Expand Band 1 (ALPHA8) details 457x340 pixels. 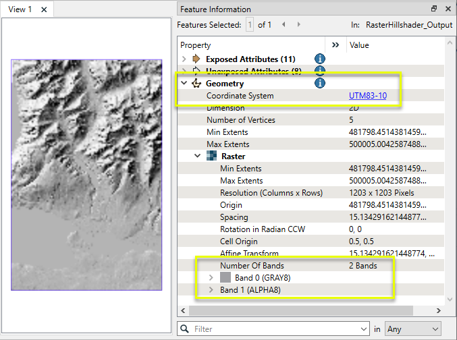pos(211,290)
